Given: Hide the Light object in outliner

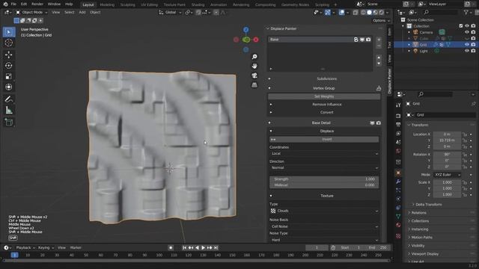Looking at the screenshot, I should [x=467, y=51].
